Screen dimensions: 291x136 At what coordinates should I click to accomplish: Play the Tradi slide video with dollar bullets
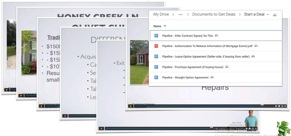click(41, 106)
